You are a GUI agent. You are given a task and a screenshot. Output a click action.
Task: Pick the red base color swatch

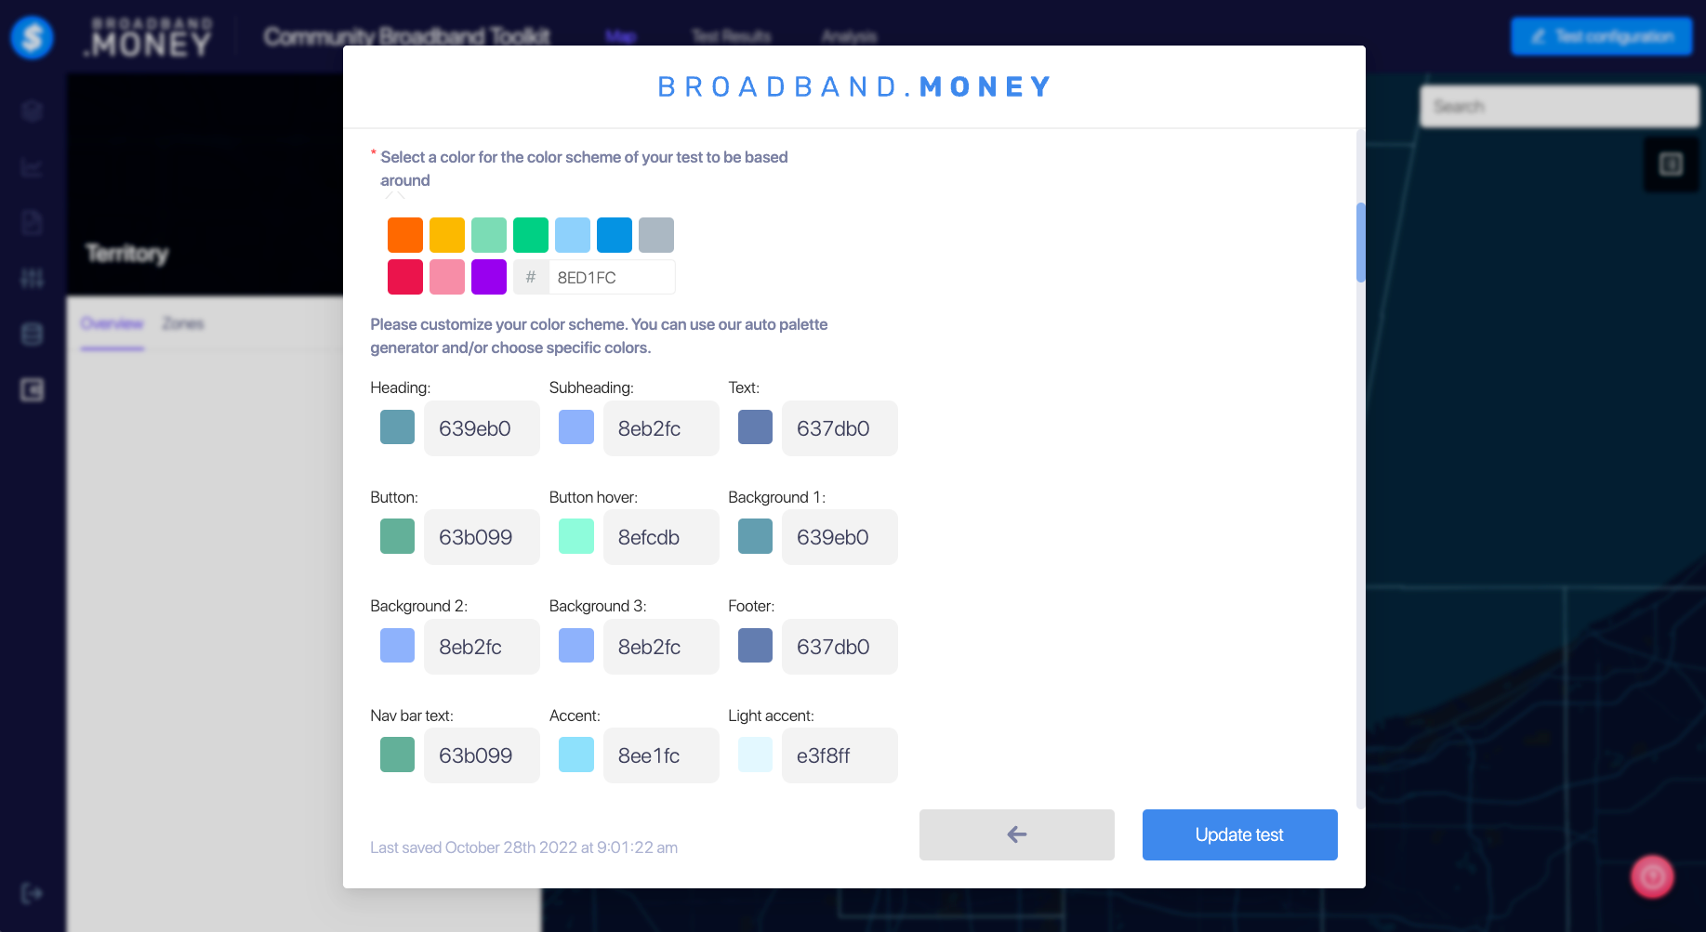[405, 277]
